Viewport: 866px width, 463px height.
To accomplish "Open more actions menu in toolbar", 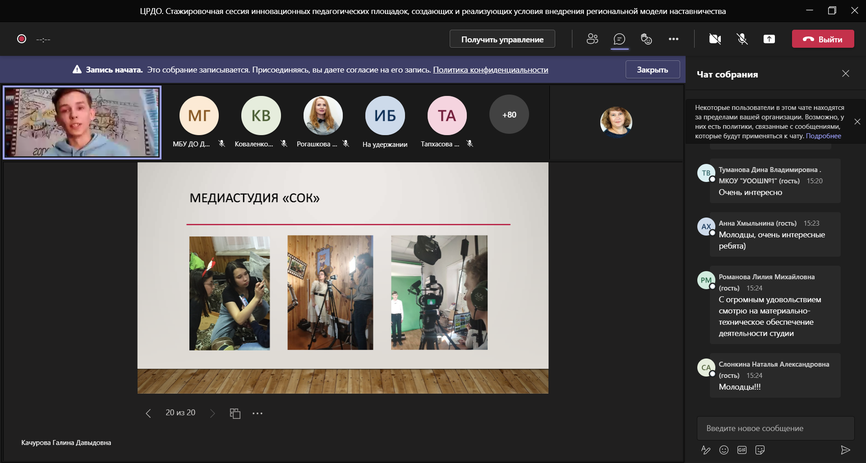I will point(673,39).
